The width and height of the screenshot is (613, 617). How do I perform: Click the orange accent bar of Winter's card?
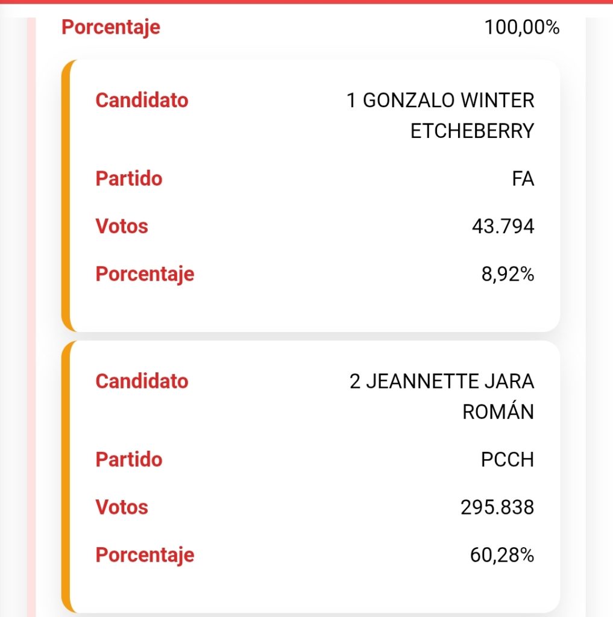pyautogui.click(x=66, y=196)
